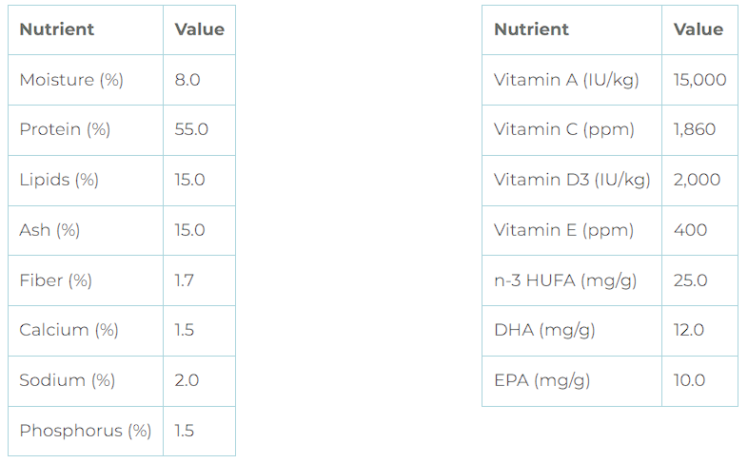The width and height of the screenshot is (748, 463).
Task: Select the n-3 HUFA (mg/g) cell
Action: pos(565,280)
